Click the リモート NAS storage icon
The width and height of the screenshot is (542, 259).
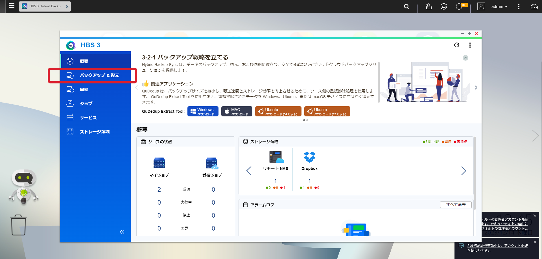click(x=276, y=157)
